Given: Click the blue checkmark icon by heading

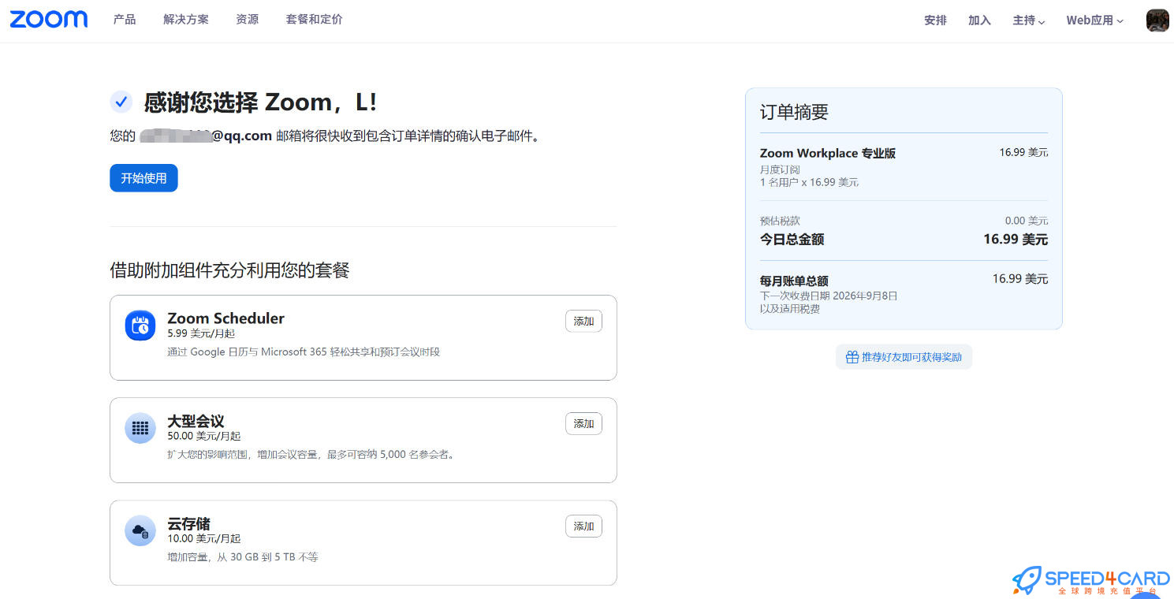Looking at the screenshot, I should 121,102.
